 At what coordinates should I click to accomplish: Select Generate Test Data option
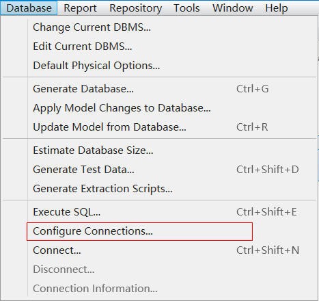(x=159, y=170)
